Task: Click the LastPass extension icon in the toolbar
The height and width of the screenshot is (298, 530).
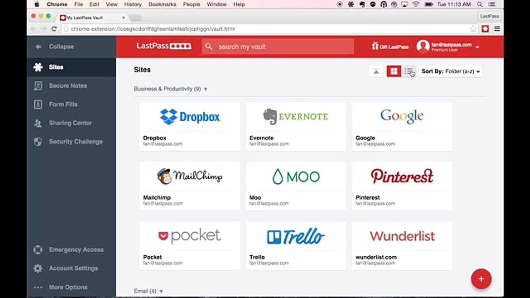Action: pyautogui.click(x=485, y=29)
